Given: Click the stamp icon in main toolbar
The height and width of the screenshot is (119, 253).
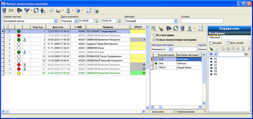Looking at the screenshot, I should point(68,11).
